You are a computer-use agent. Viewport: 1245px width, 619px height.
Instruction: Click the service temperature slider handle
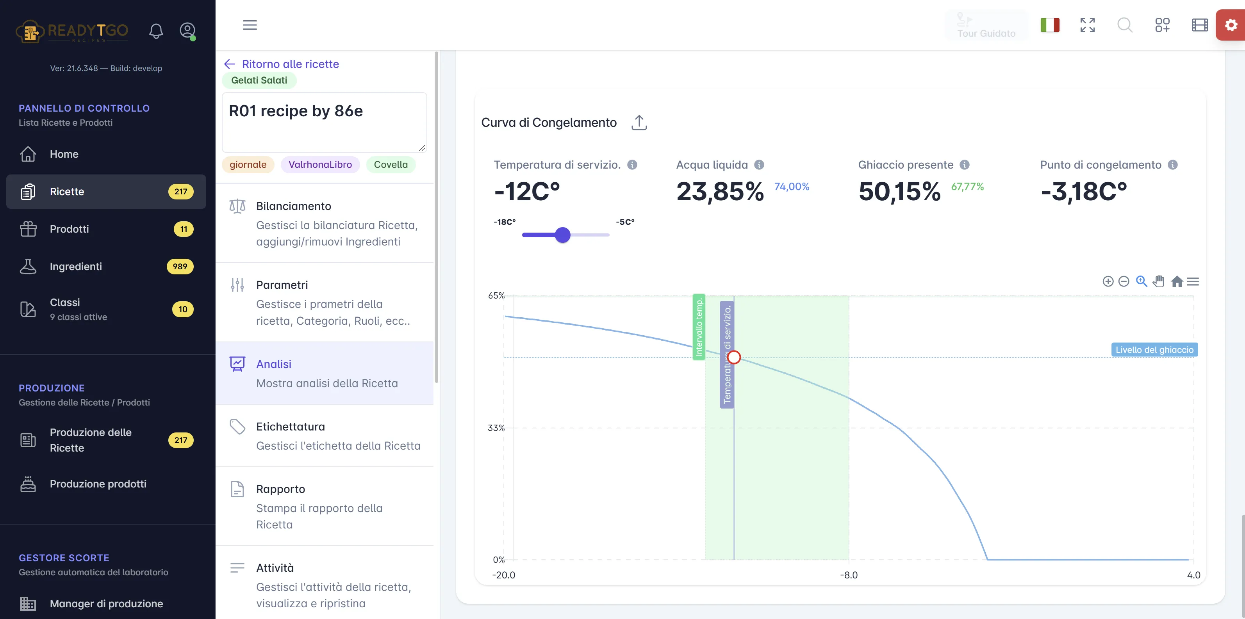coord(563,235)
